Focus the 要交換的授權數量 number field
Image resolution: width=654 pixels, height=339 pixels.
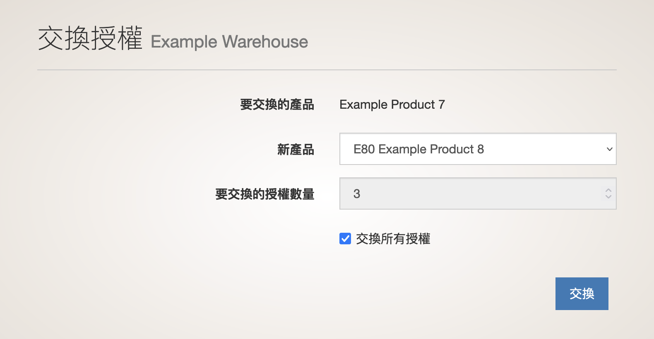pyautogui.click(x=478, y=193)
